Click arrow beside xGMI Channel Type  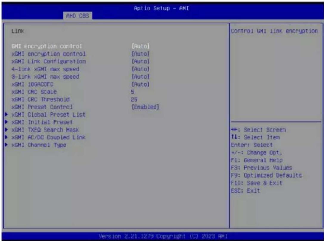click(x=7, y=145)
